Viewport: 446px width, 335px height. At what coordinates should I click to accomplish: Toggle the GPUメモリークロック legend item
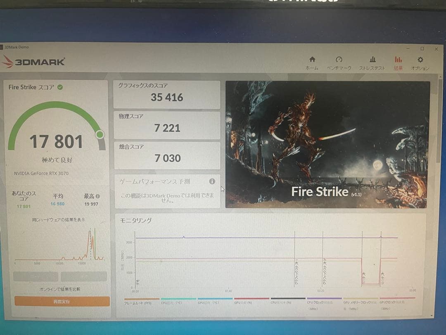pyautogui.click(x=360, y=304)
